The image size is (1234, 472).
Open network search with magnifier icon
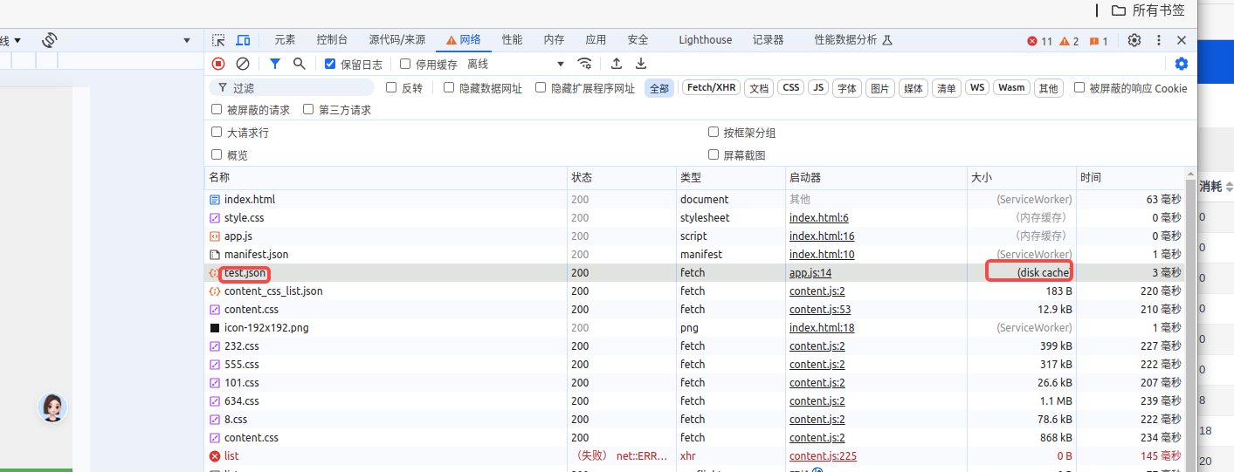(x=300, y=64)
